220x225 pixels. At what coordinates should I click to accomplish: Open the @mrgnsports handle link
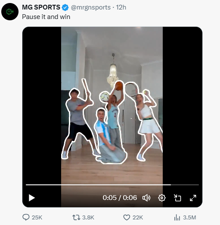pos(91,7)
